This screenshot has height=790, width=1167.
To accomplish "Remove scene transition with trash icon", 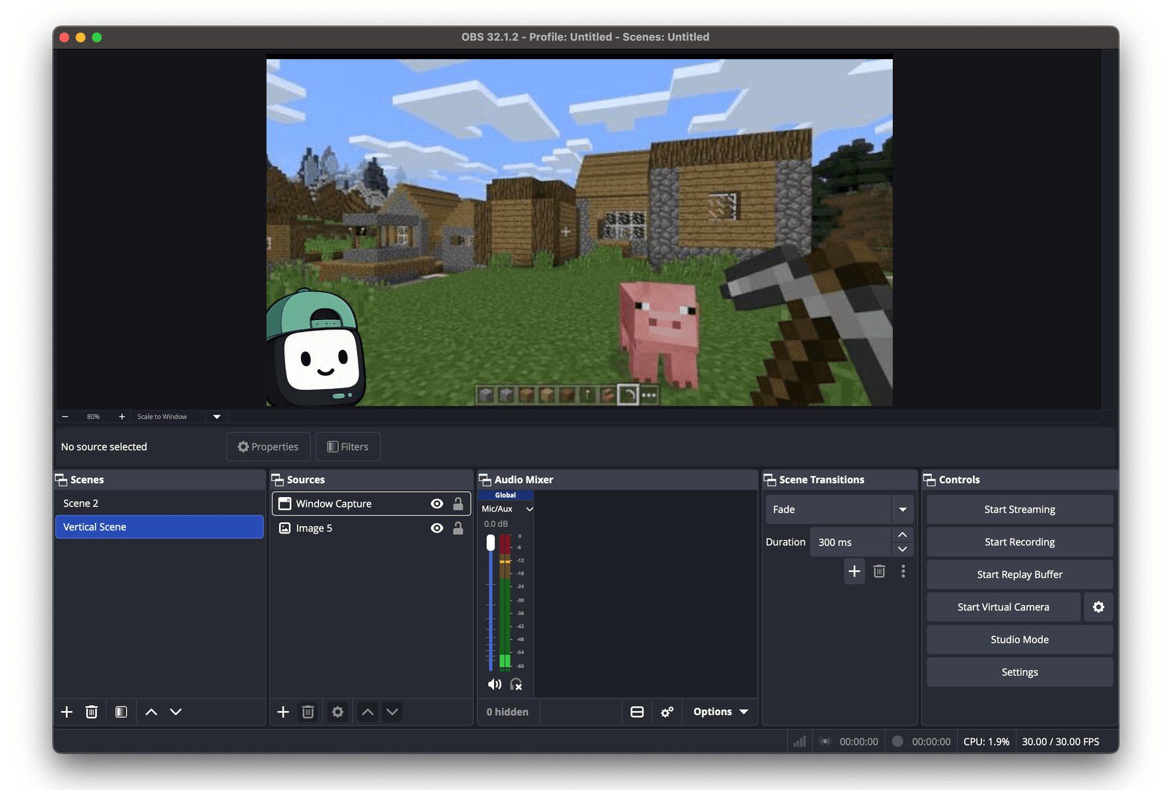I will pyautogui.click(x=879, y=571).
